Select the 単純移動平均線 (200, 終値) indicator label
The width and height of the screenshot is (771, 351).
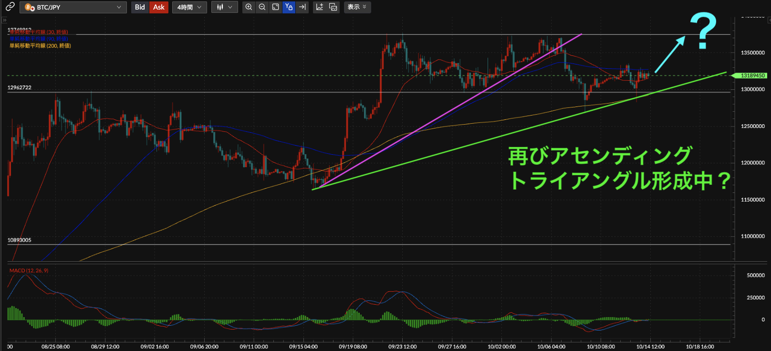(x=40, y=46)
